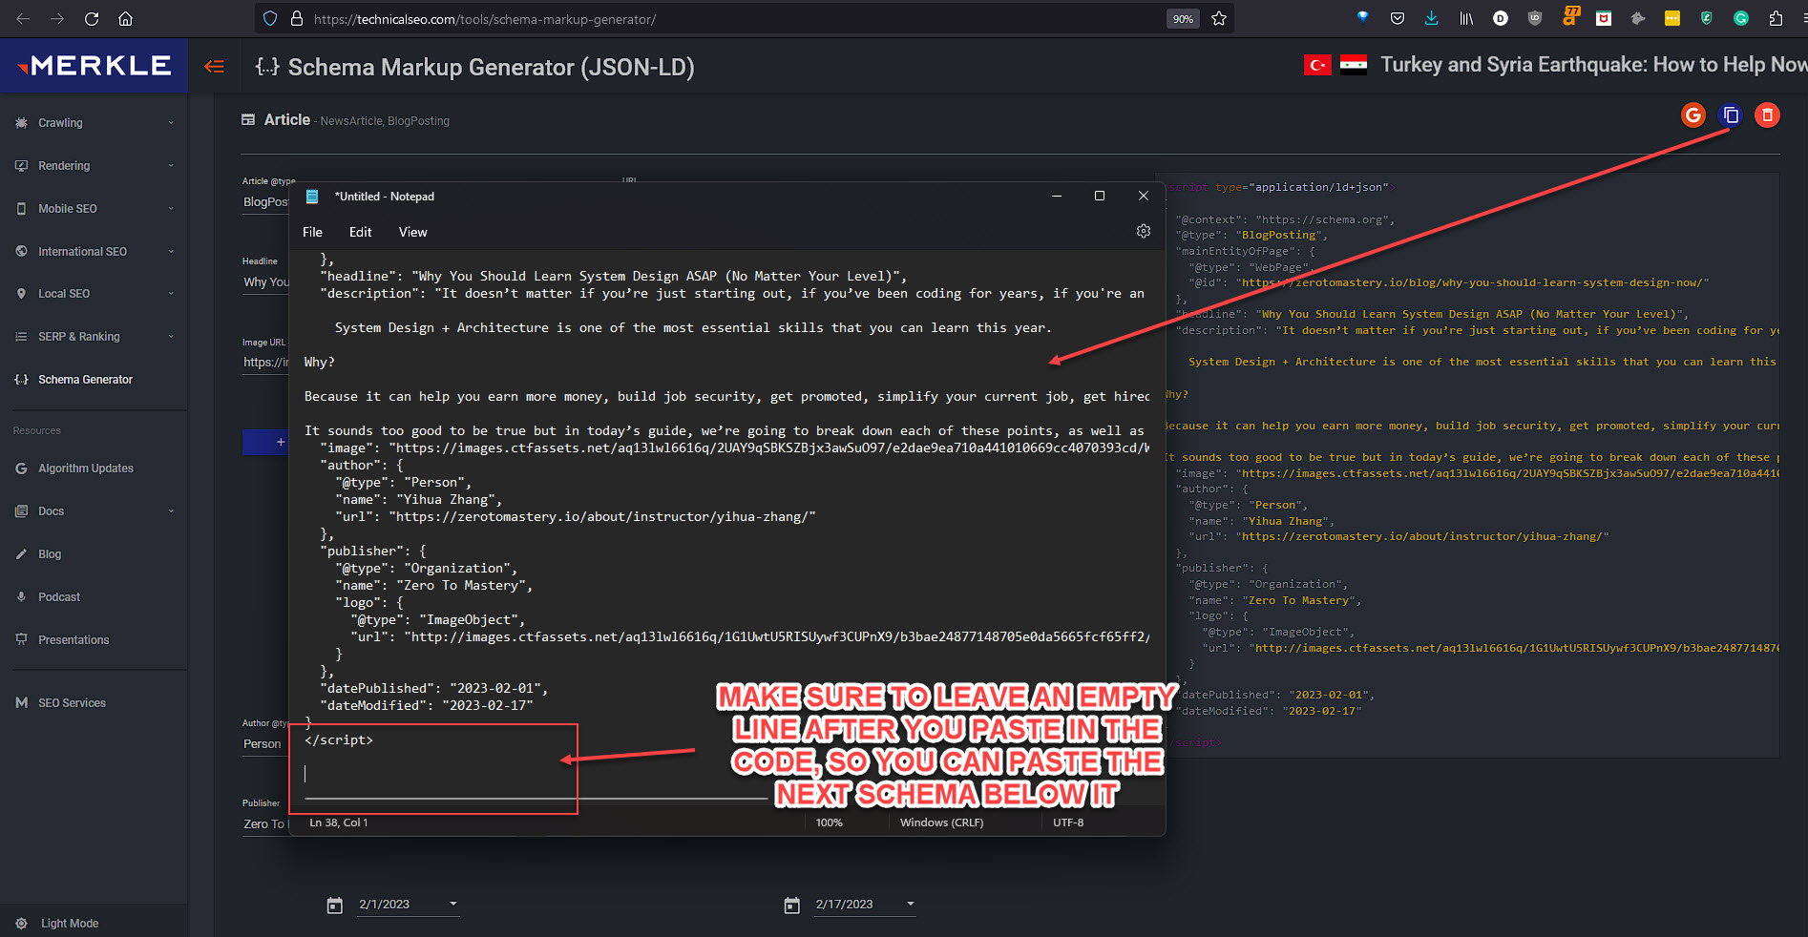Click the 90% zoom level indicator
The height and width of the screenshot is (937, 1808).
1183,19
